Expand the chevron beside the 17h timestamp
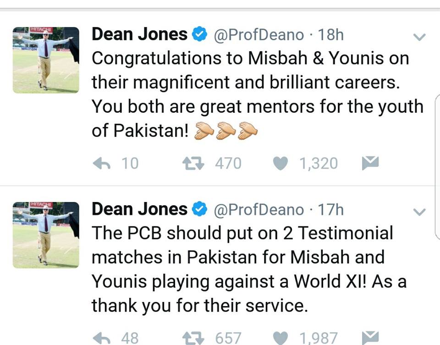 (418, 211)
